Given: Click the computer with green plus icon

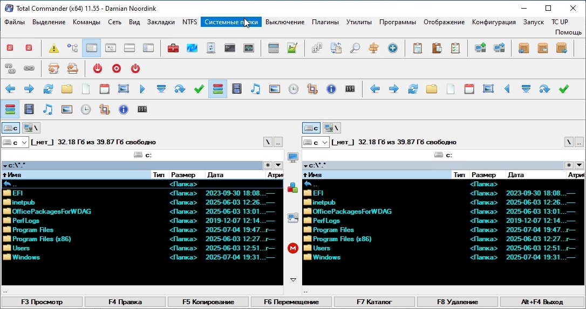Looking at the screenshot, I should (x=480, y=48).
